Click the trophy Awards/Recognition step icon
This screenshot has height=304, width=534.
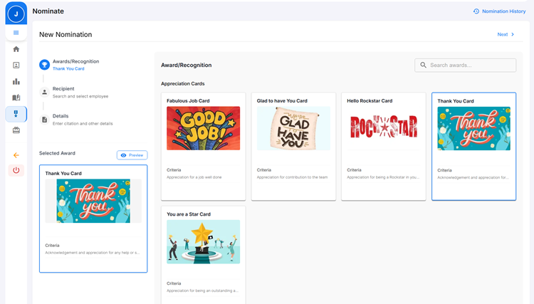[x=44, y=65]
